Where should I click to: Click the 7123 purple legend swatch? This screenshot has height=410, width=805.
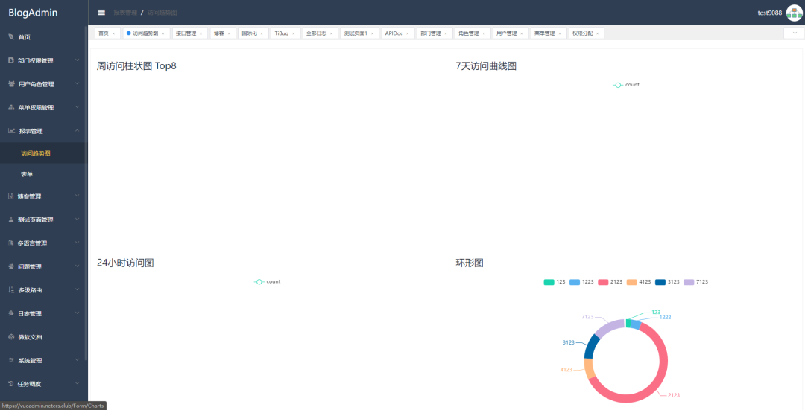point(689,282)
